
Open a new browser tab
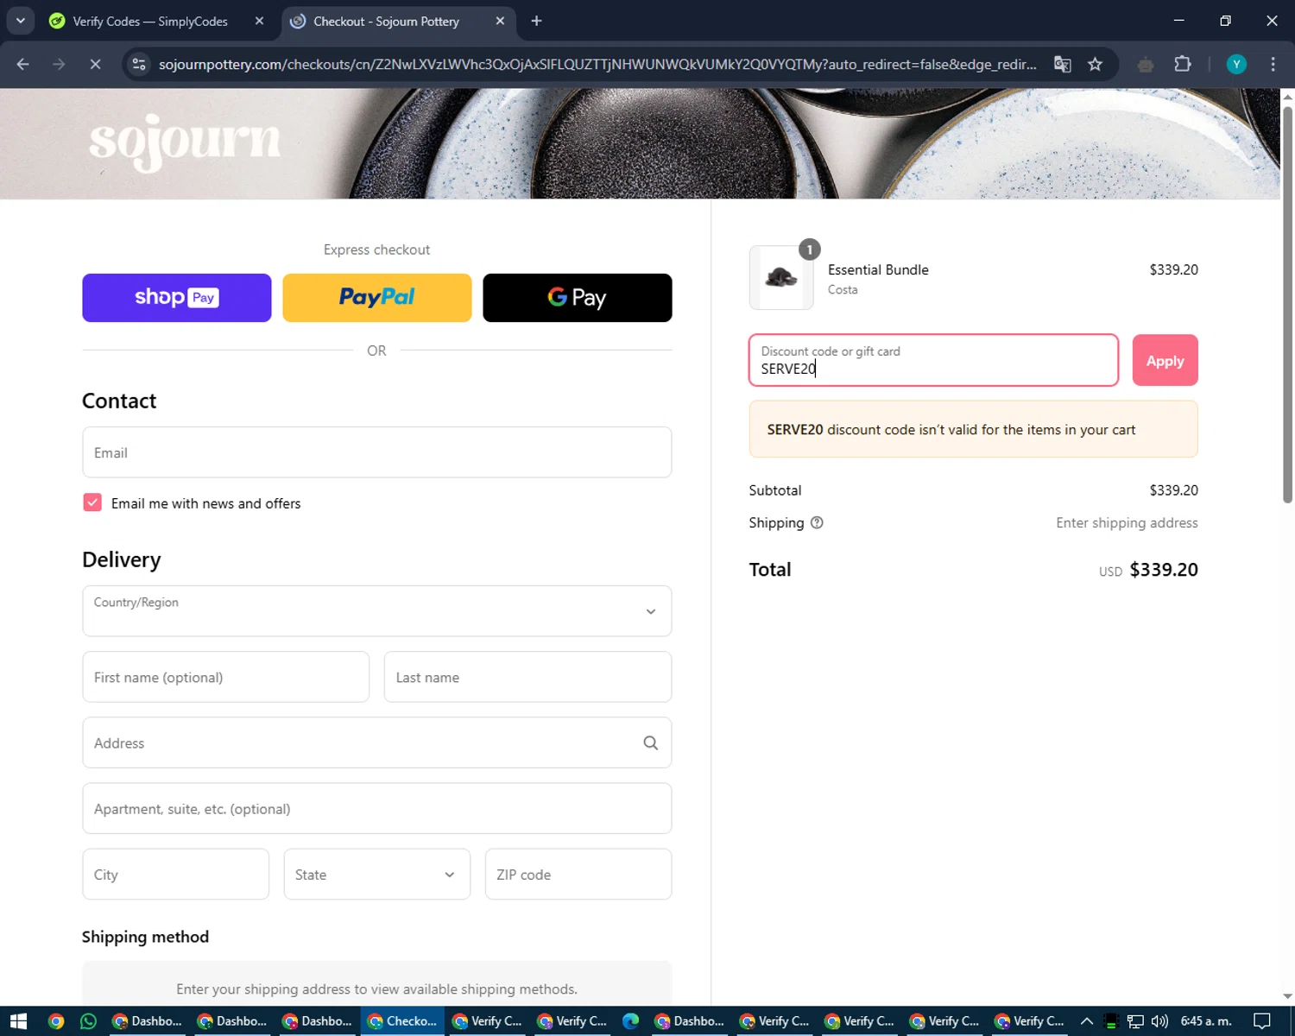pos(537,21)
